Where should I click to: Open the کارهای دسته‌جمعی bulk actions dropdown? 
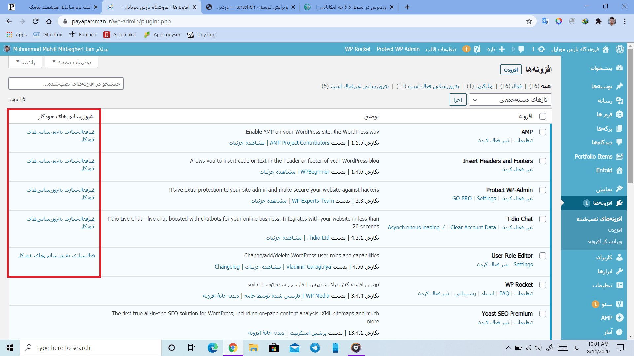[x=510, y=100]
